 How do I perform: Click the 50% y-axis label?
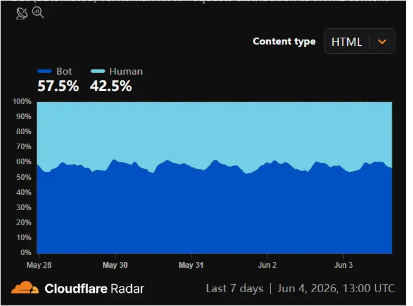click(24, 177)
